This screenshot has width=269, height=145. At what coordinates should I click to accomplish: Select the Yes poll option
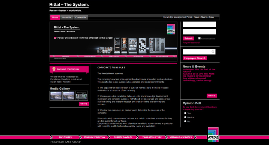pyautogui.click(x=185, y=113)
